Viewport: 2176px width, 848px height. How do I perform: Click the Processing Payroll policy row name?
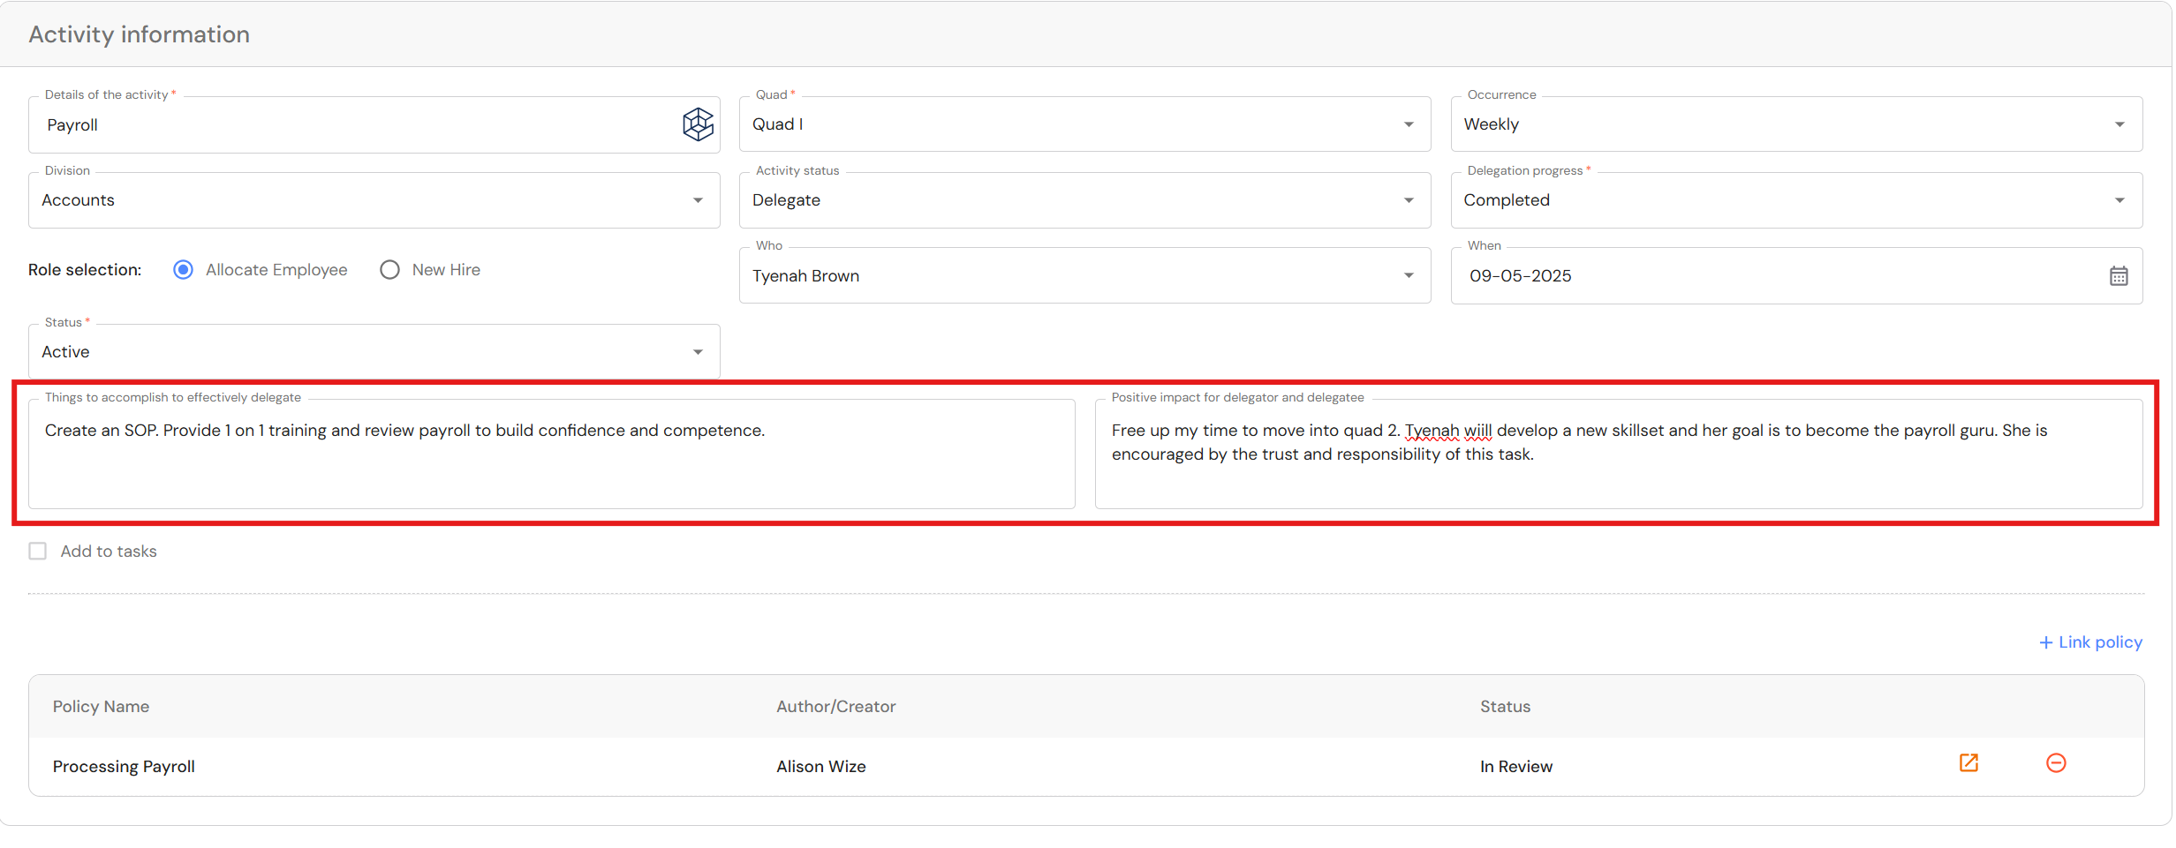pyautogui.click(x=124, y=767)
